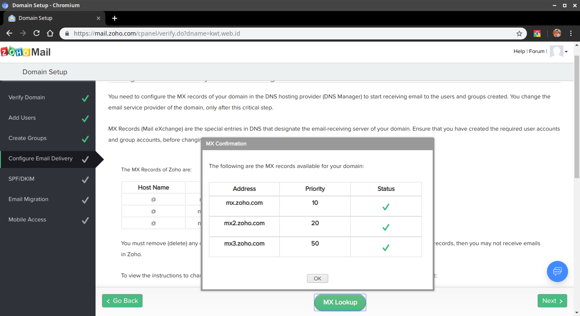
Task: Open the Chromium three-dot menu
Action: click(x=571, y=33)
